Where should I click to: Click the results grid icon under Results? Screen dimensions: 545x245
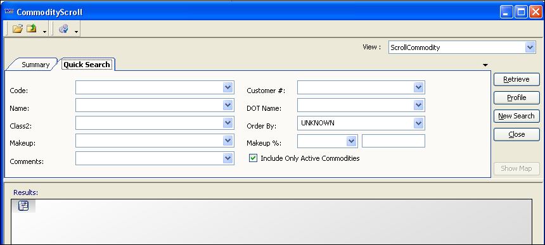pyautogui.click(x=23, y=206)
